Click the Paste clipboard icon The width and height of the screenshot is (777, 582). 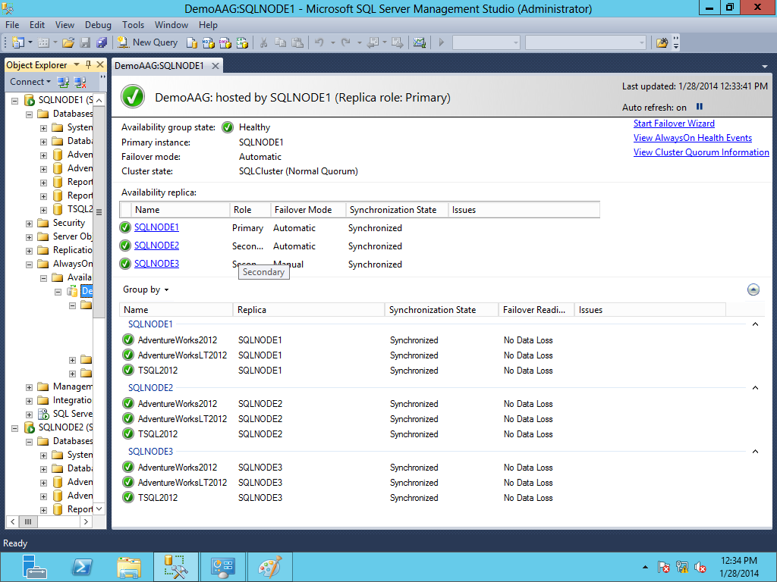point(297,42)
